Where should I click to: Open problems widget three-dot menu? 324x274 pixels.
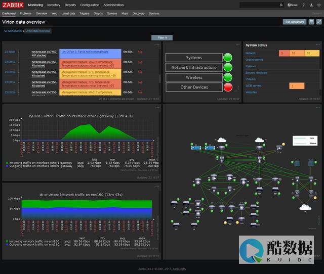pyautogui.click(x=157, y=45)
